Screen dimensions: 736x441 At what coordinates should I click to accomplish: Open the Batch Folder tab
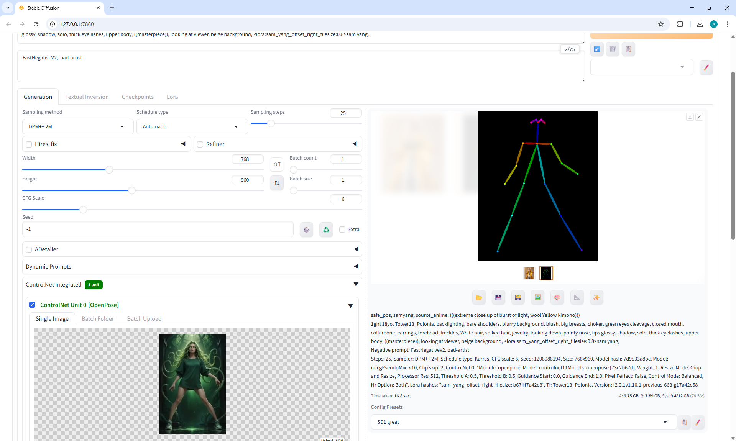point(98,319)
